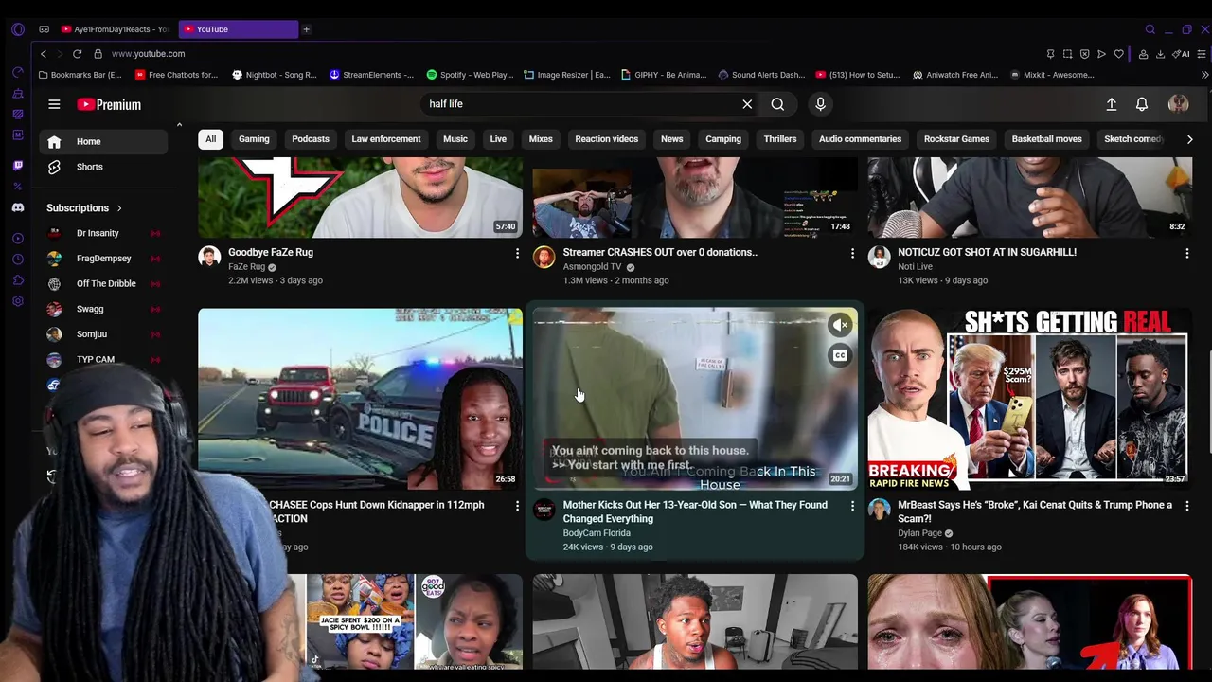Open options for Goodbye FaZe Rug video
The image size is (1212, 682).
[x=517, y=253]
